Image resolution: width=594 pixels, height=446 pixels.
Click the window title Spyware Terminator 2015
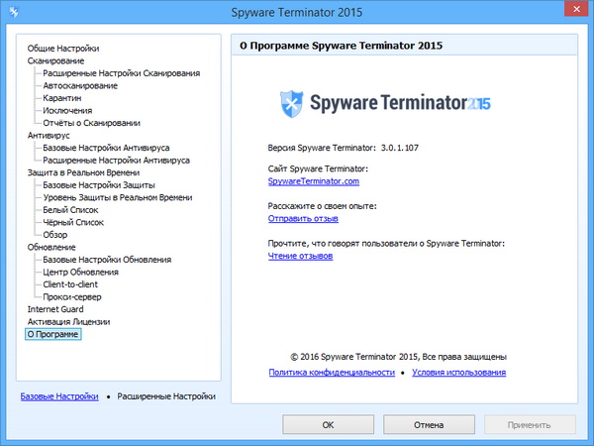[x=297, y=13]
